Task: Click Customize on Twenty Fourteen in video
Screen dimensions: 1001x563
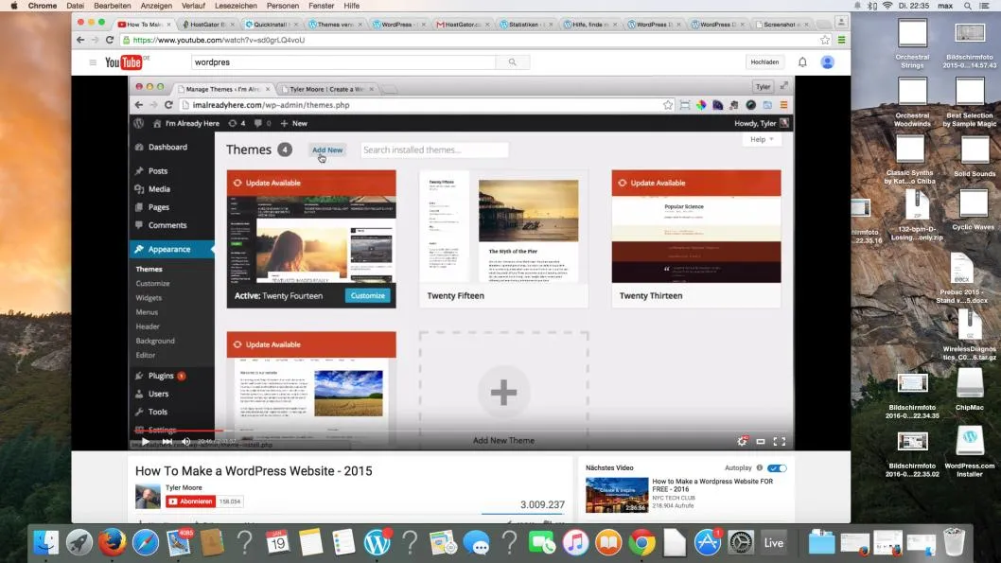Action: pos(368,295)
